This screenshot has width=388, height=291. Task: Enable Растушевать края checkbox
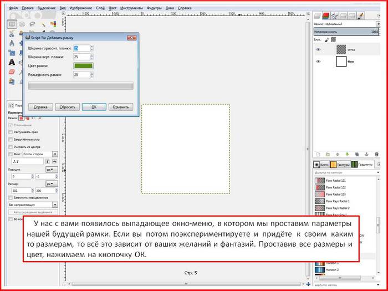[x=11, y=132]
